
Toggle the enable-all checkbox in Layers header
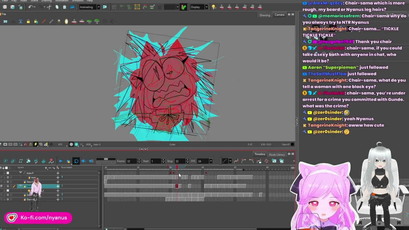pyautogui.click(x=6, y=168)
